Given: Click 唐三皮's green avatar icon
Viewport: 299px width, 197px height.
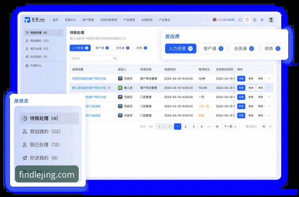Looking at the screenshot, I should [120, 88].
